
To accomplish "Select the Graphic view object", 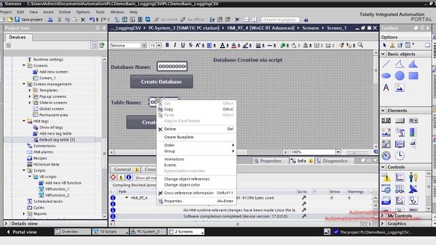I will (x=400, y=88).
